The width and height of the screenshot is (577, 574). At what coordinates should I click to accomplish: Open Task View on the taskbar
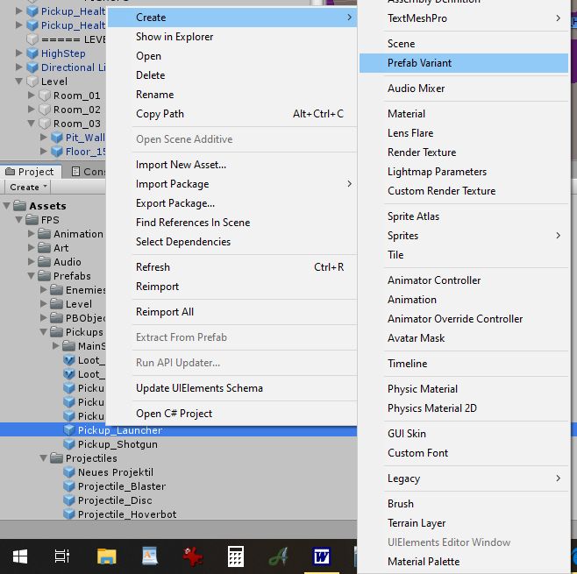point(62,556)
